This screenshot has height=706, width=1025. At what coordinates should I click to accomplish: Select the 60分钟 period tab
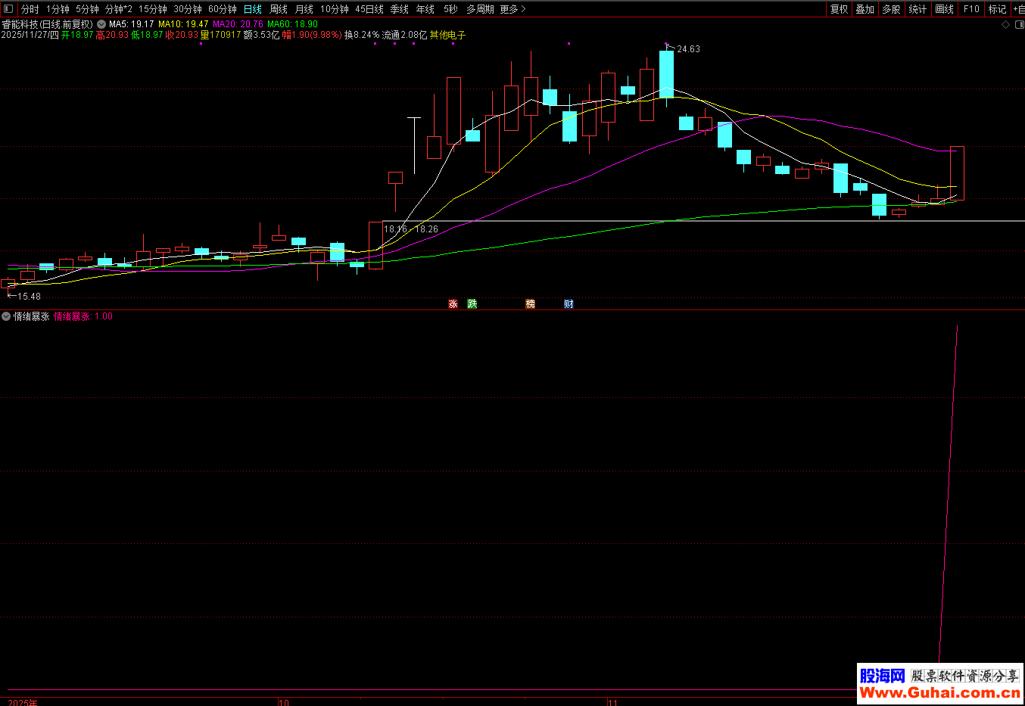[223, 9]
